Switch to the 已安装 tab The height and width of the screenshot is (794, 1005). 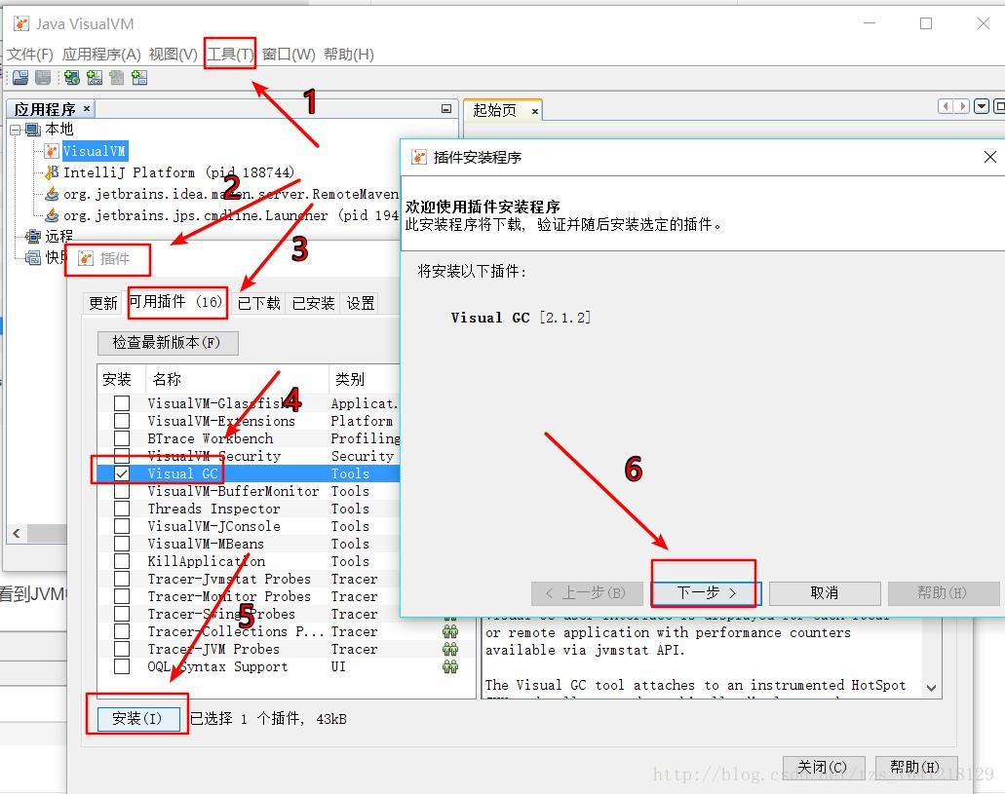point(314,303)
